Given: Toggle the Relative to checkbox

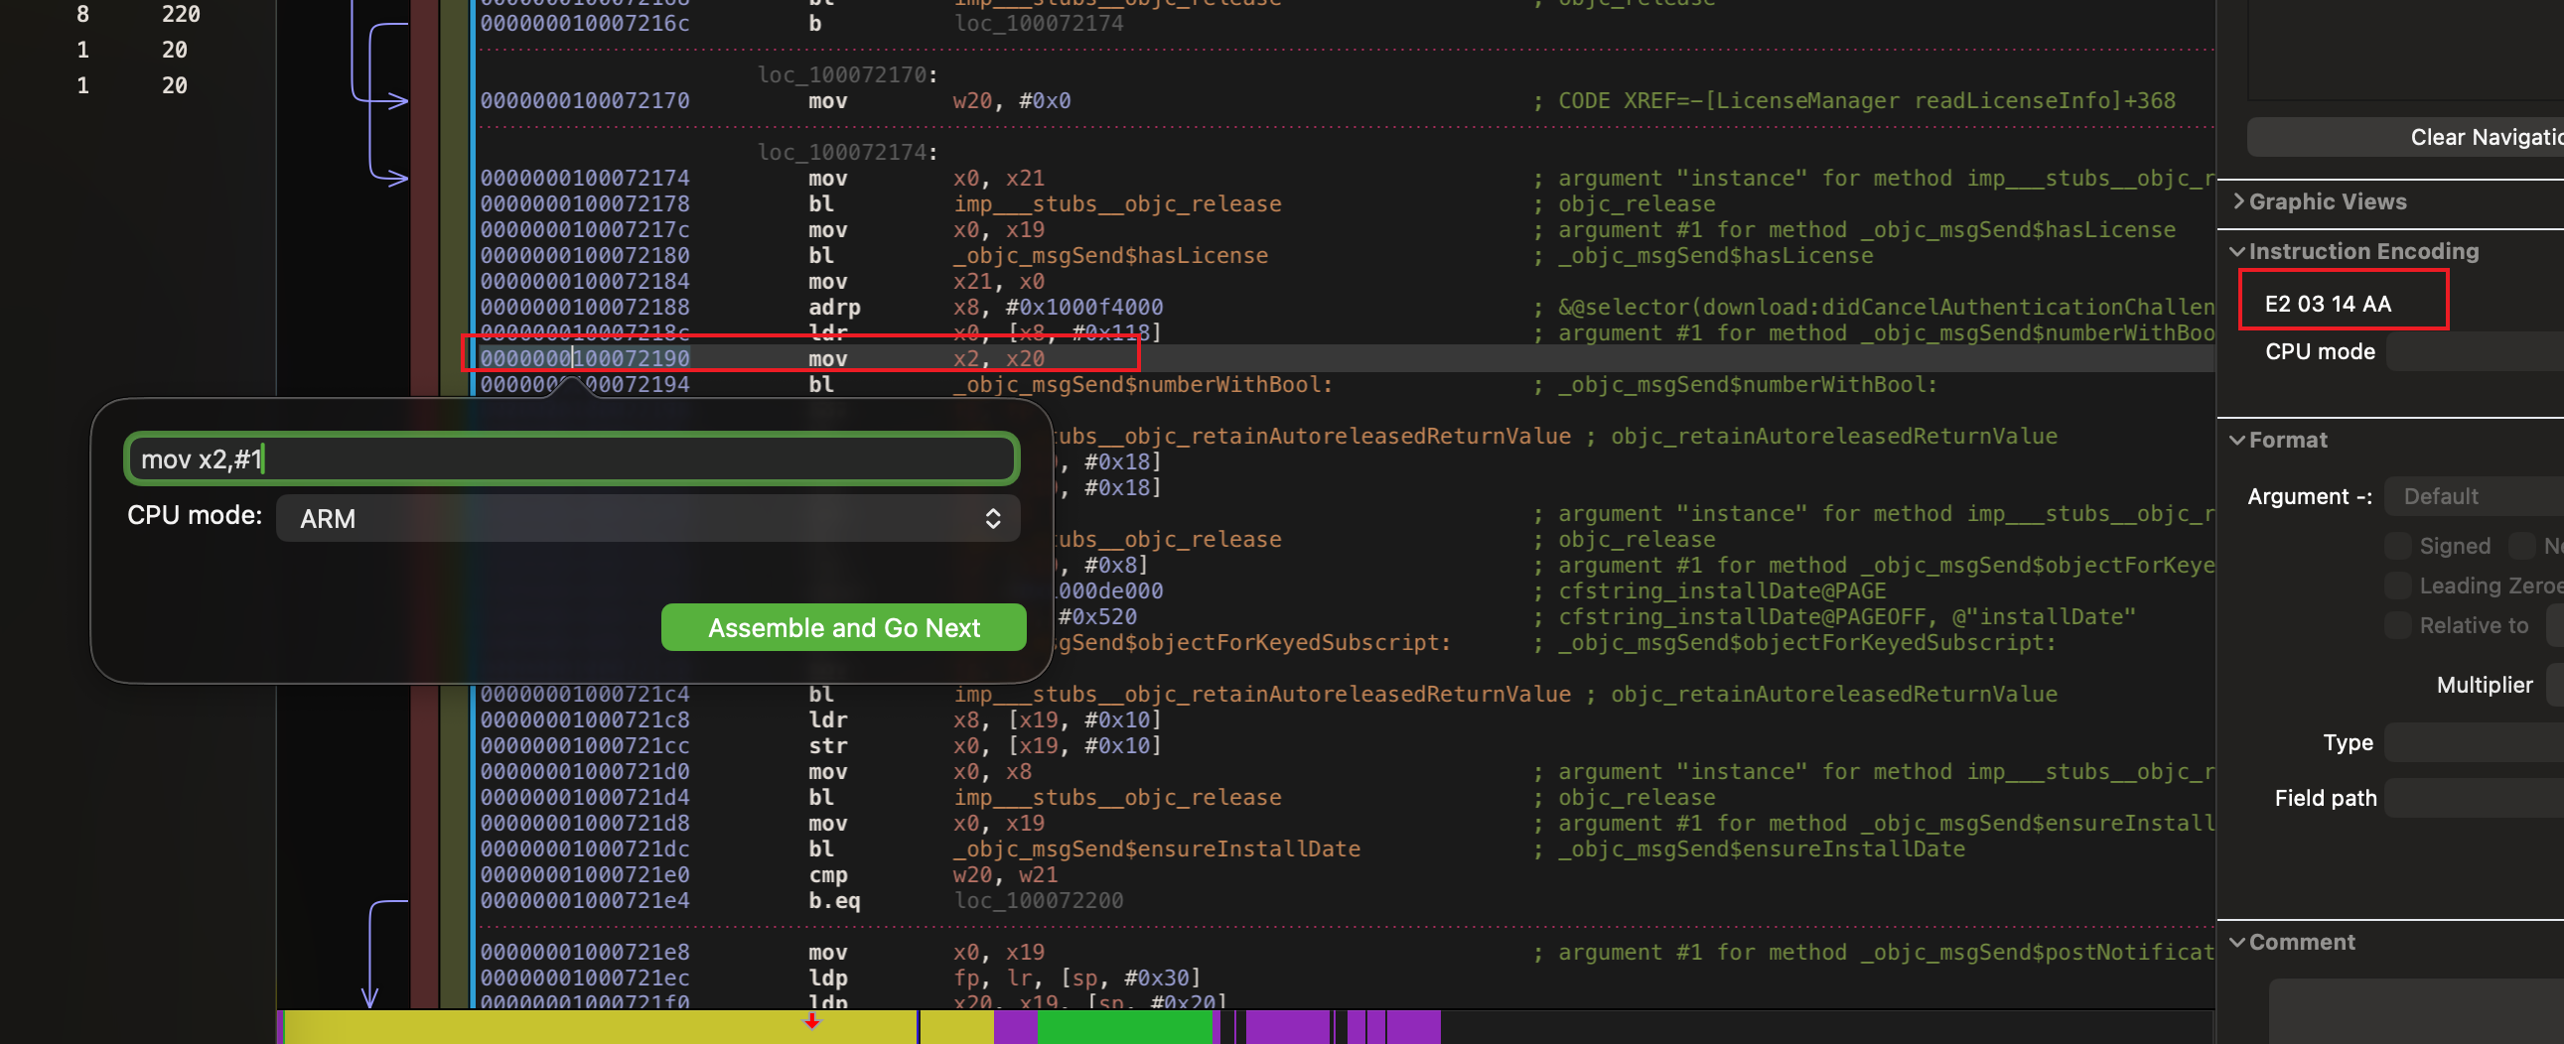Looking at the screenshot, I should (2398, 625).
